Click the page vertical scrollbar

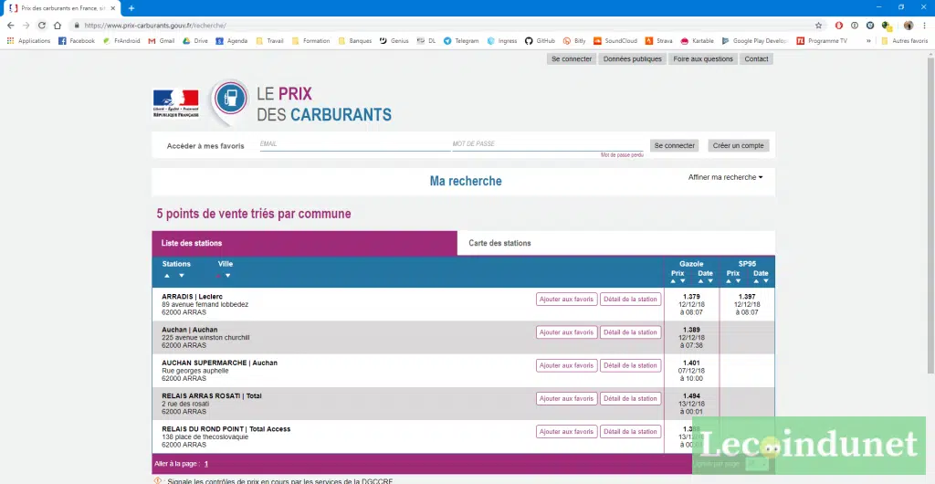930,215
